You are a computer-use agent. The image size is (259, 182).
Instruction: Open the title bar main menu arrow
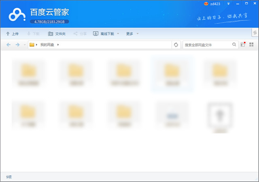click(x=229, y=4)
